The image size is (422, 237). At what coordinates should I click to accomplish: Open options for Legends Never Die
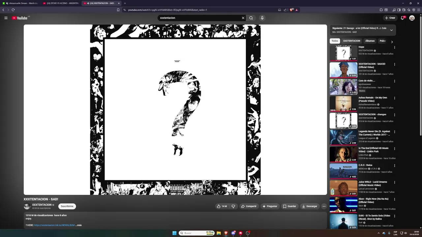[x=395, y=132]
